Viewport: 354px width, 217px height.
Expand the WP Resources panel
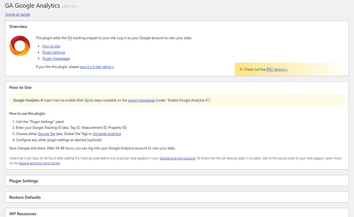(23, 214)
